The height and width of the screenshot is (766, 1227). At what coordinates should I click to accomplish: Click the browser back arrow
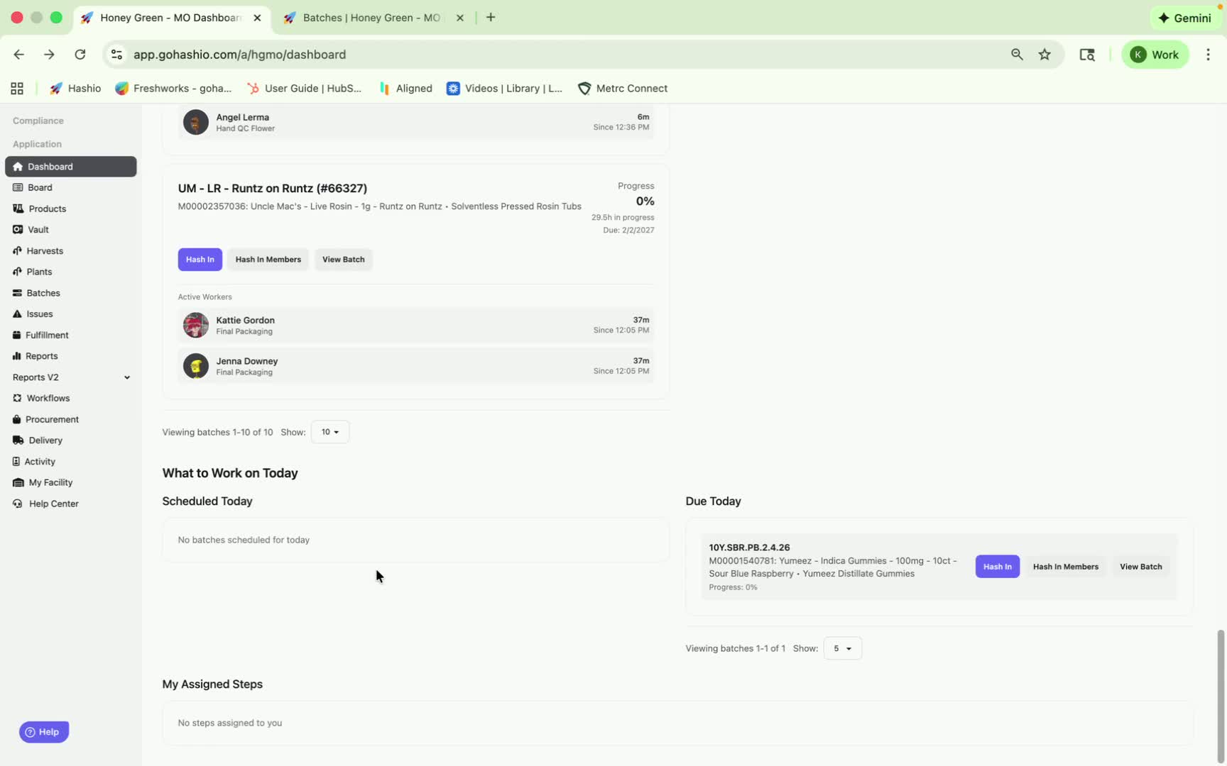tap(19, 55)
